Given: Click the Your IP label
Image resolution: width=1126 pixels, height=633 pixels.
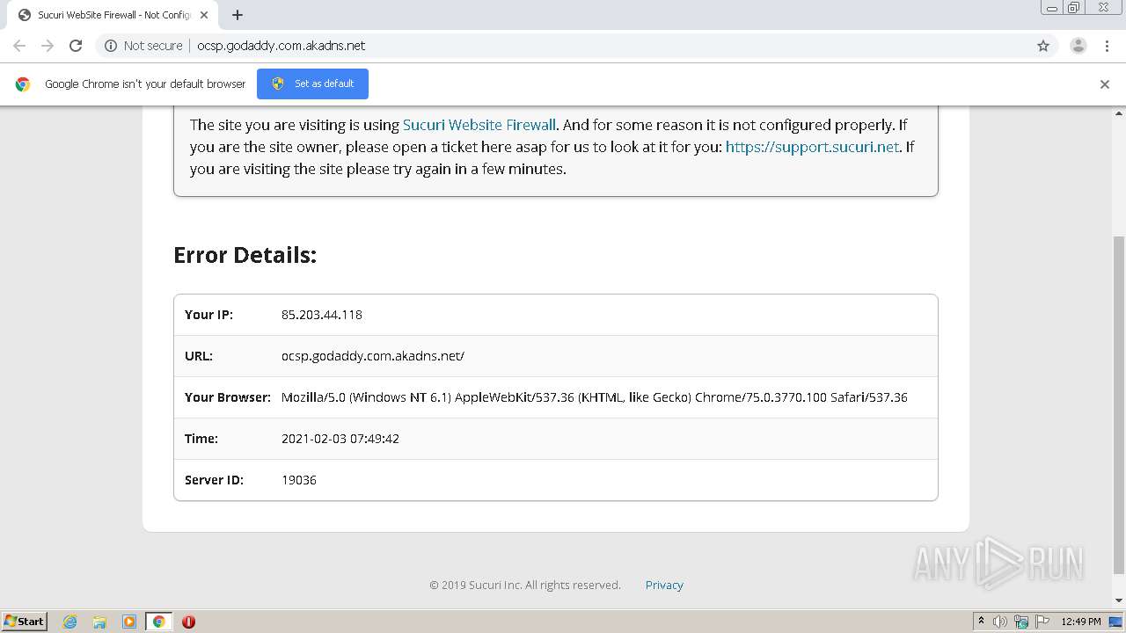Looking at the screenshot, I should (x=208, y=315).
